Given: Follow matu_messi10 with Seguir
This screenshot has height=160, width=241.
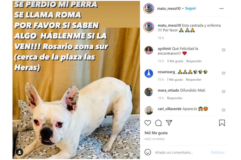Looking at the screenshot, I should tap(190, 8).
